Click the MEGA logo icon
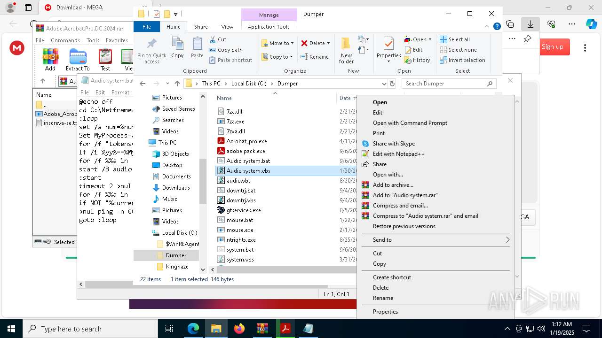Screen dimensions: 602x338 point(17,47)
